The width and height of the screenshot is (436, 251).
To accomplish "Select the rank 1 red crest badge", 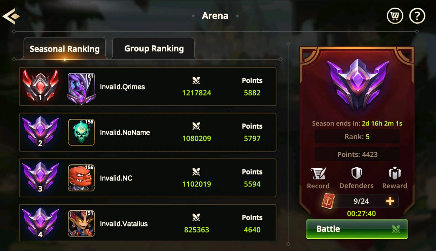I will pos(40,85).
